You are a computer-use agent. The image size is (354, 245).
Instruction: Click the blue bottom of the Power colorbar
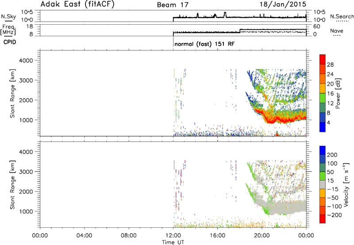point(323,127)
